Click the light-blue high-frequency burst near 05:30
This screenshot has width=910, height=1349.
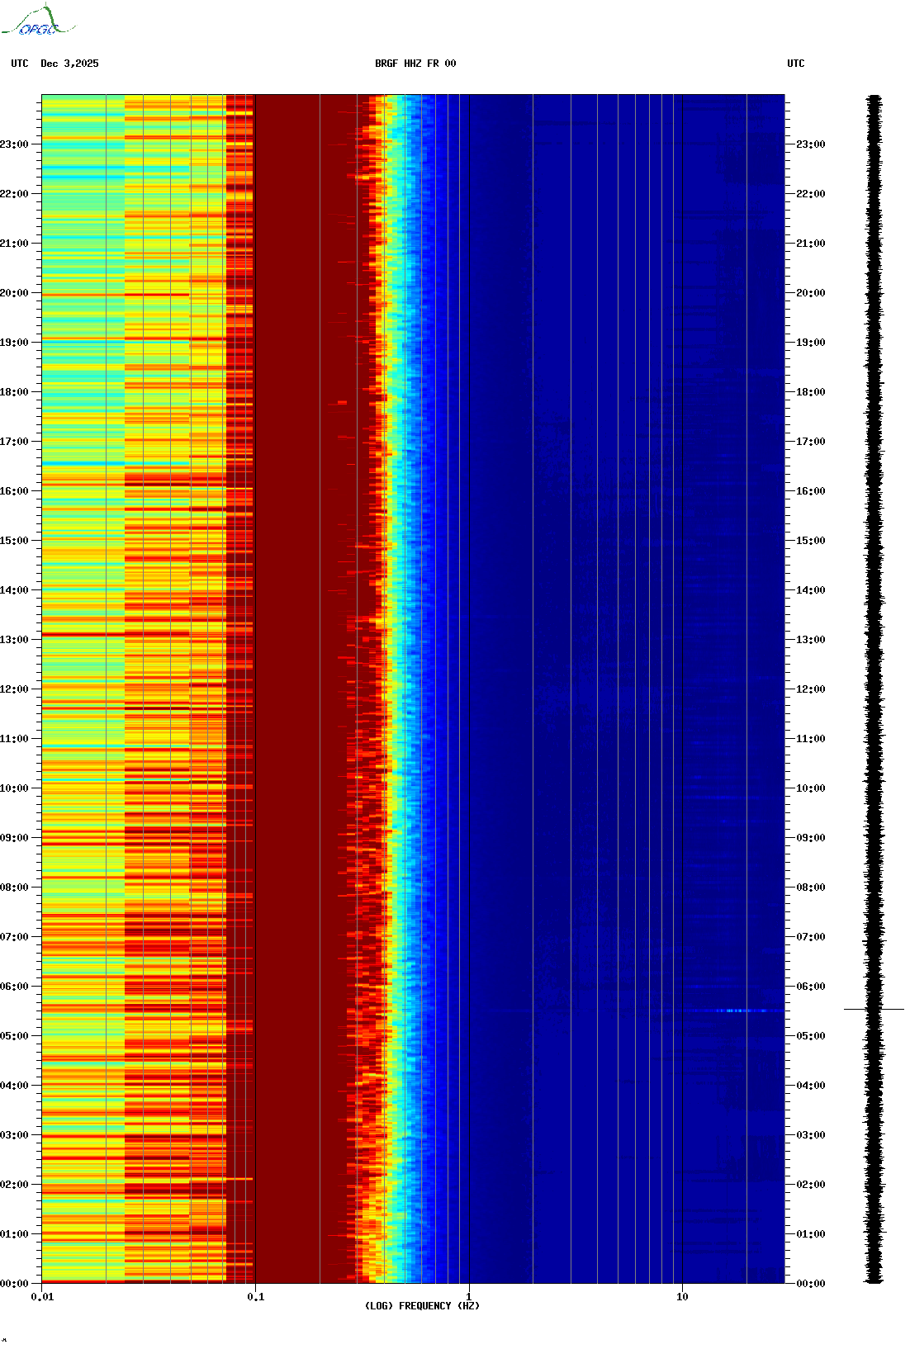735,1011
